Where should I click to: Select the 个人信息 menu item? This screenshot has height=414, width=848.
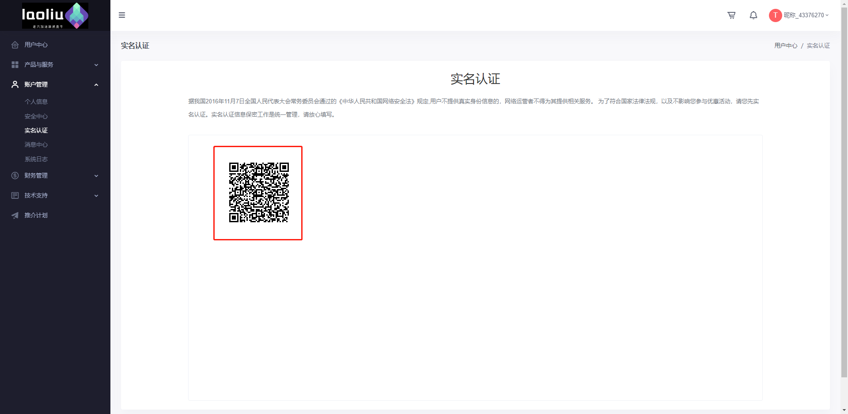(36, 101)
